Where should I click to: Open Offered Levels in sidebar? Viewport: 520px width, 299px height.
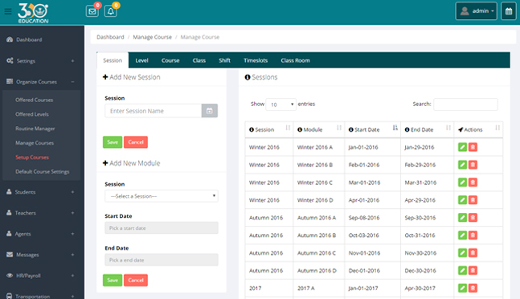pos(32,114)
